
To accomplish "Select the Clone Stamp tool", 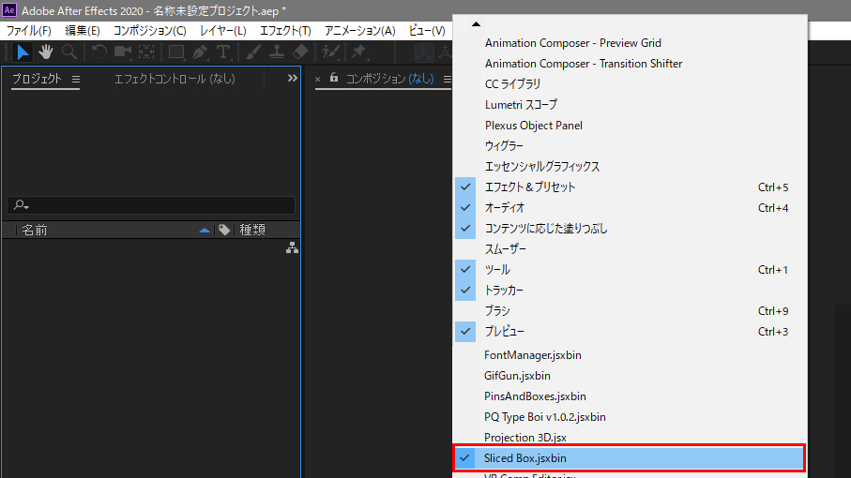I will pos(276,52).
